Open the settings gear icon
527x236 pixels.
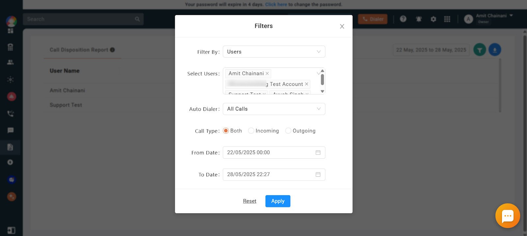(x=433, y=19)
